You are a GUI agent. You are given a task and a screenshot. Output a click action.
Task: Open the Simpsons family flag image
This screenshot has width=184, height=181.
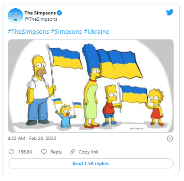coord(91,86)
